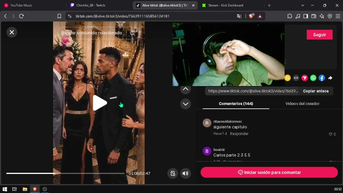Share the video on WhatsApp
Viewport: 343px width, 193px height.
click(x=313, y=78)
